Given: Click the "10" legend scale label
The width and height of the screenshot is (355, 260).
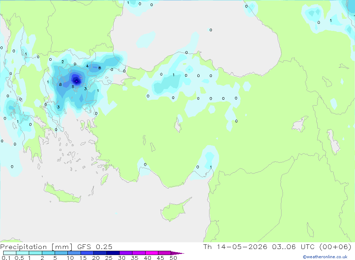Looking at the screenshot, I should [x=70, y=258].
